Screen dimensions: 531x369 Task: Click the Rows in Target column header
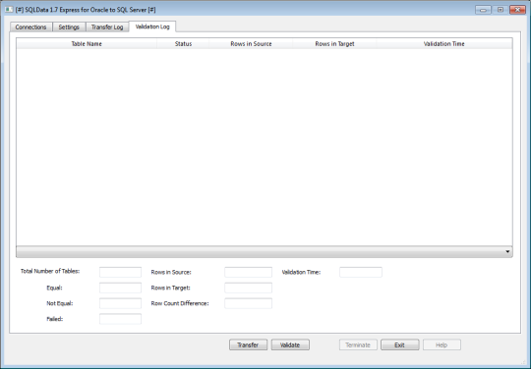334,43
